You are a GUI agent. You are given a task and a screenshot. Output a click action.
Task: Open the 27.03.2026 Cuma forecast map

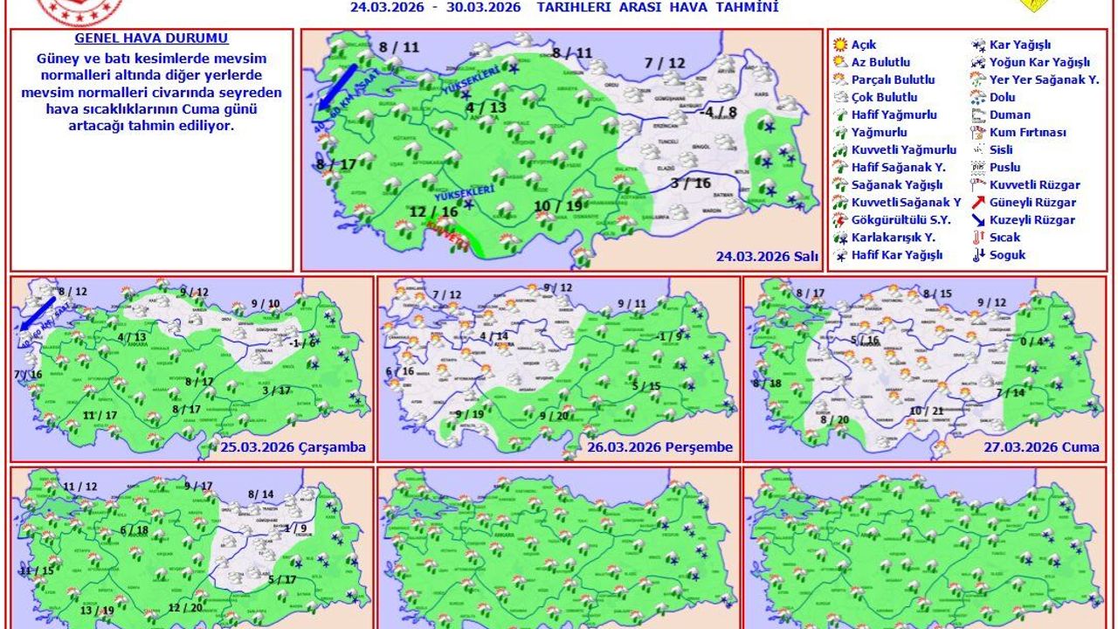pyautogui.click(x=924, y=368)
